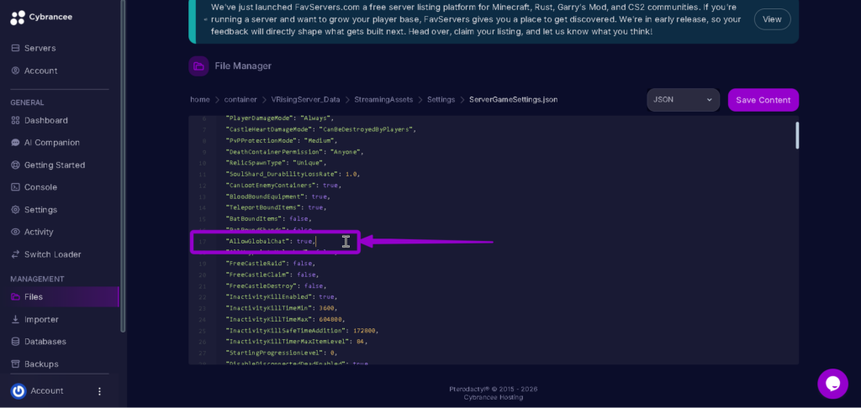Click the Switch Loader arrows icon
Image resolution: width=861 pixels, height=408 pixels.
click(15, 254)
